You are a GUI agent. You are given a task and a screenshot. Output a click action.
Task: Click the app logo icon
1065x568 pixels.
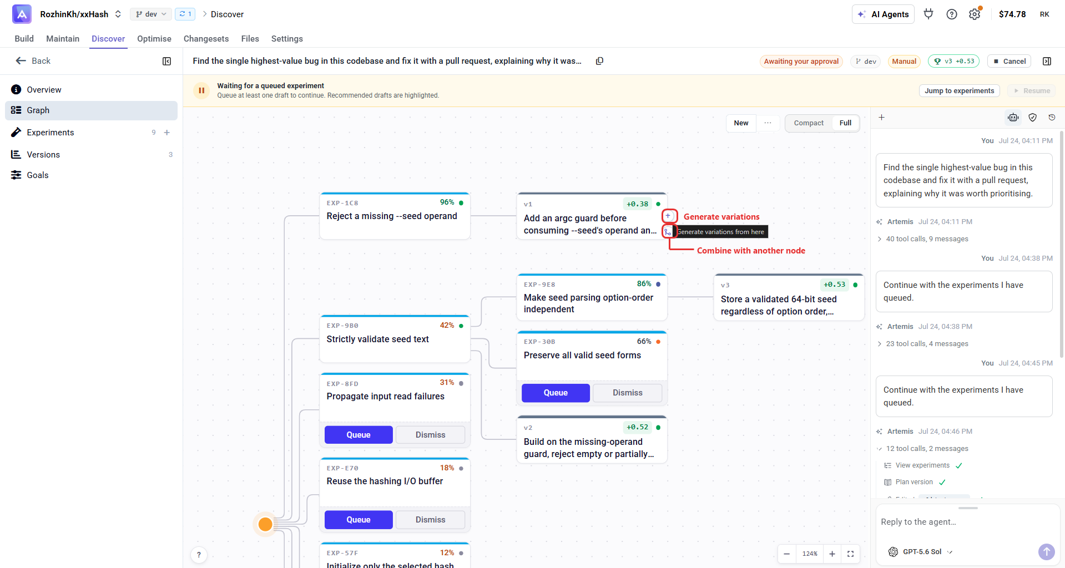pos(22,14)
